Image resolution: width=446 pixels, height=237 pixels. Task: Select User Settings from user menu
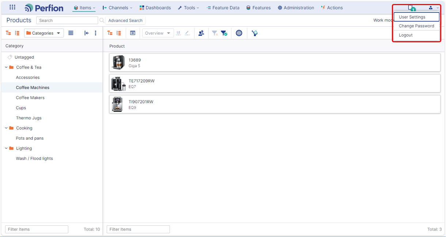coord(416,17)
